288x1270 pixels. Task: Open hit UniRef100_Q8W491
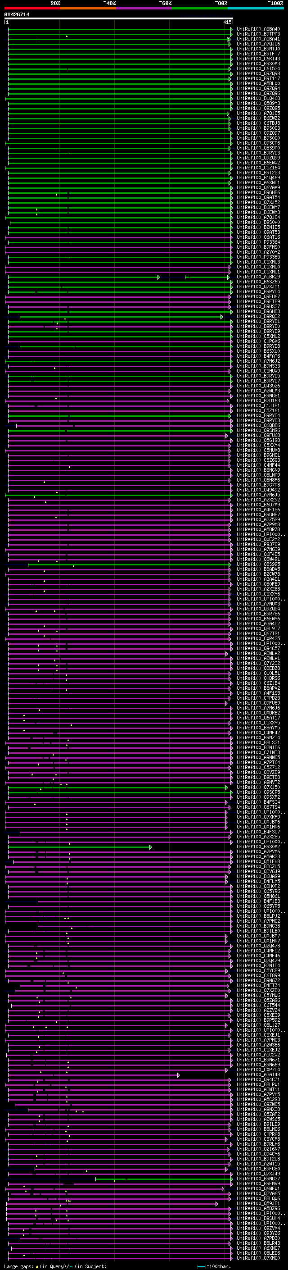coord(258,559)
